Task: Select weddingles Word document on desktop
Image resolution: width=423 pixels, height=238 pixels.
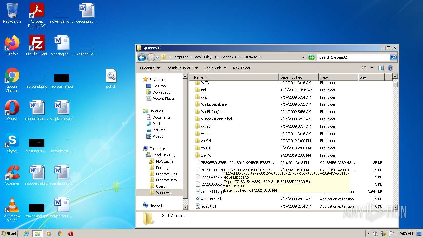Action: point(86,13)
